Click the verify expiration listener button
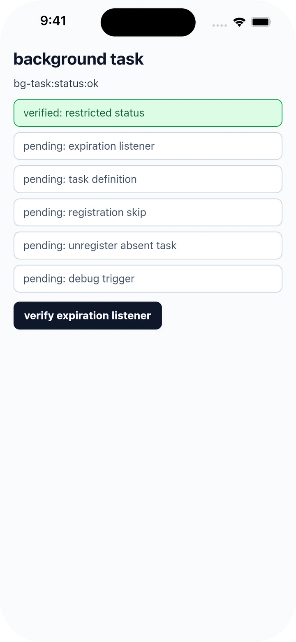This screenshot has height=642, width=296. pos(88,315)
